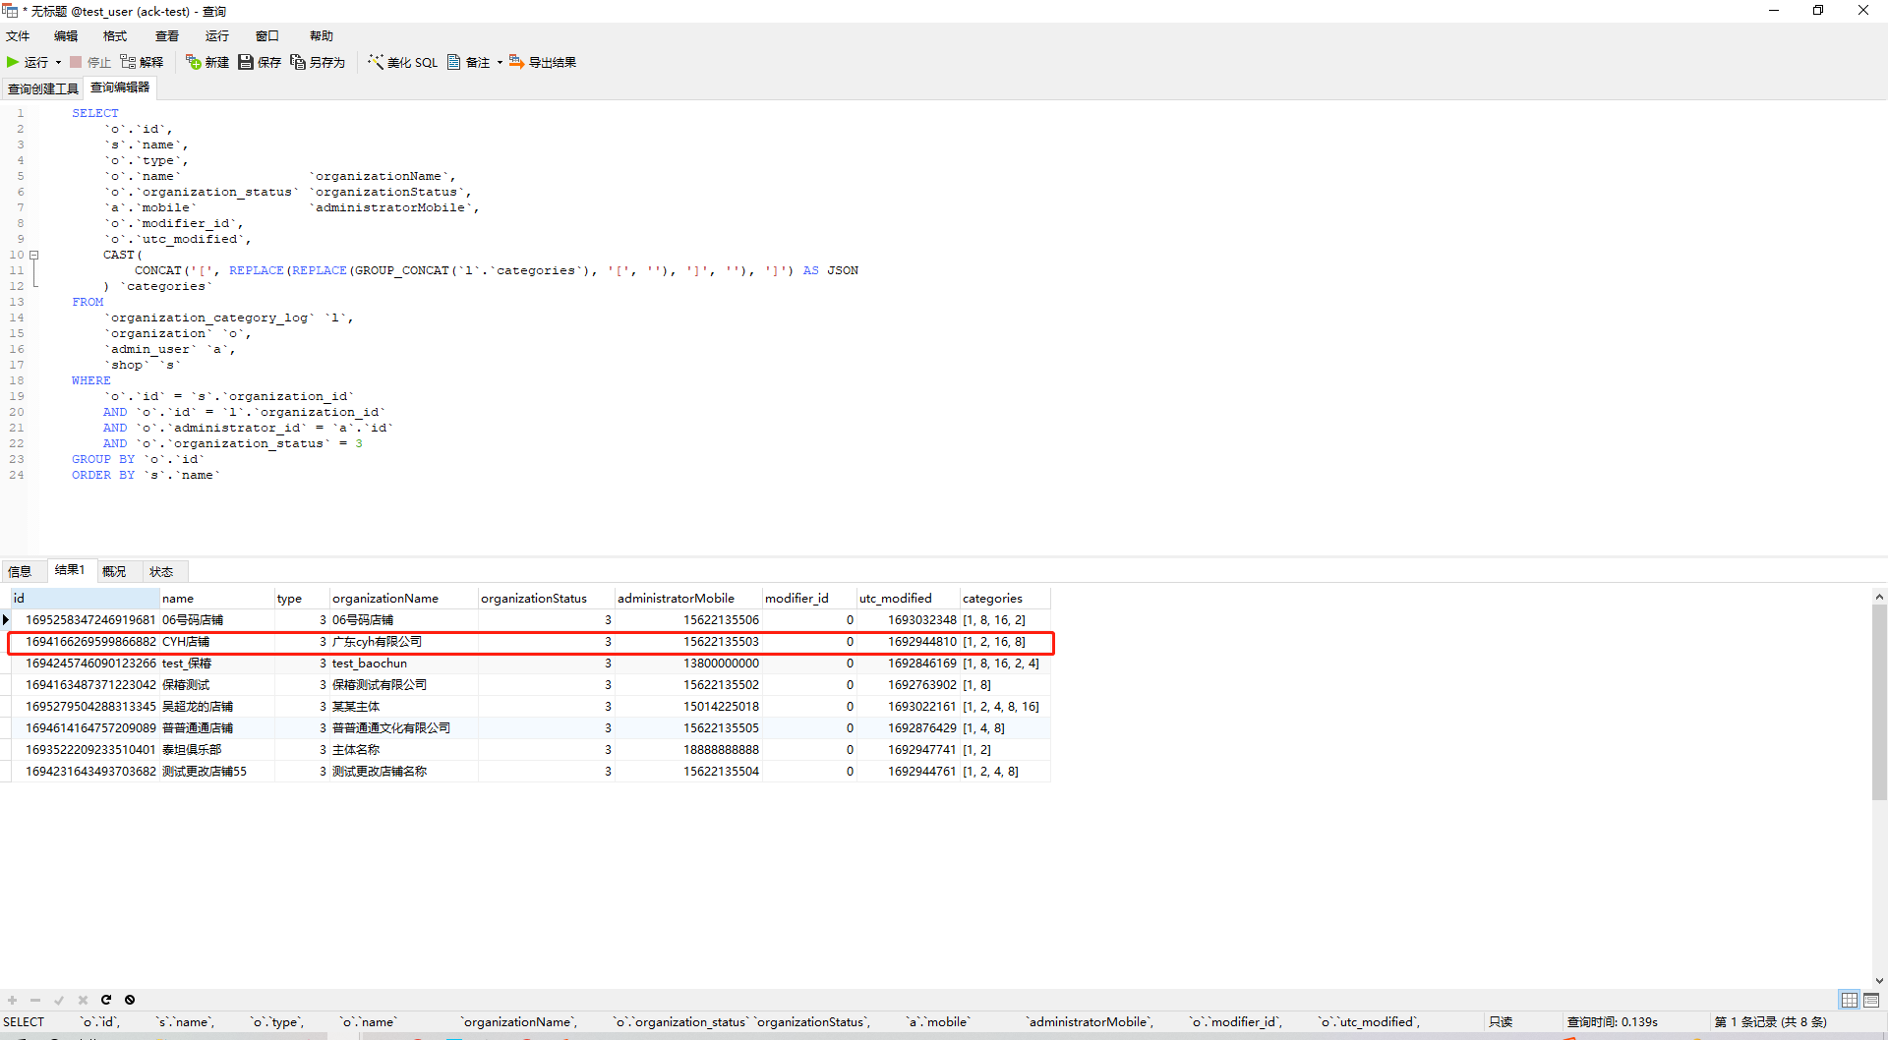
Task: Run the query with the 运行 button
Action: point(28,62)
